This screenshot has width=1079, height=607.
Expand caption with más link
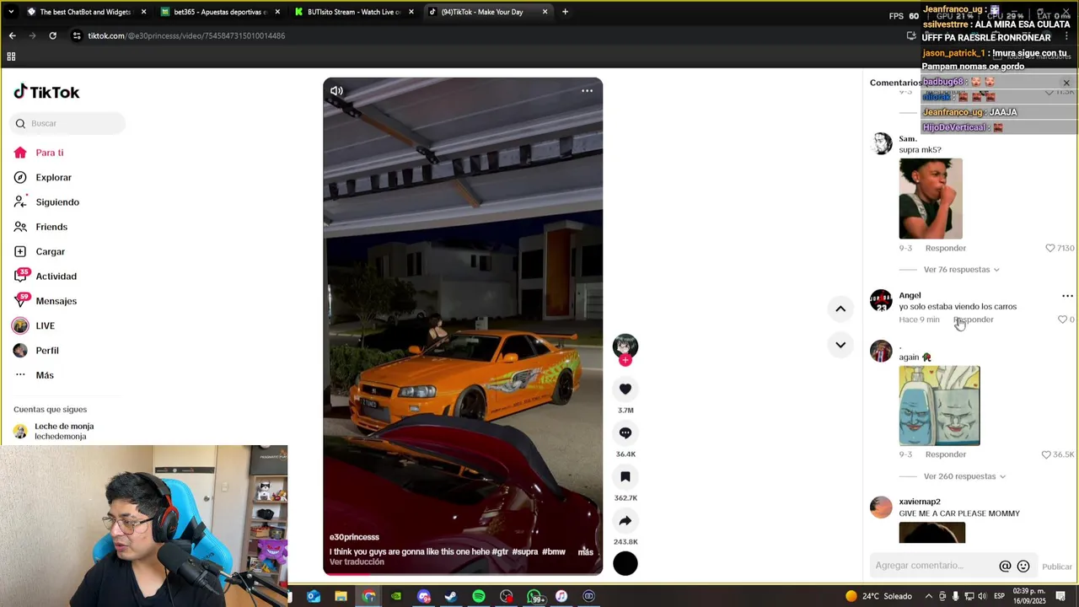pyautogui.click(x=585, y=552)
